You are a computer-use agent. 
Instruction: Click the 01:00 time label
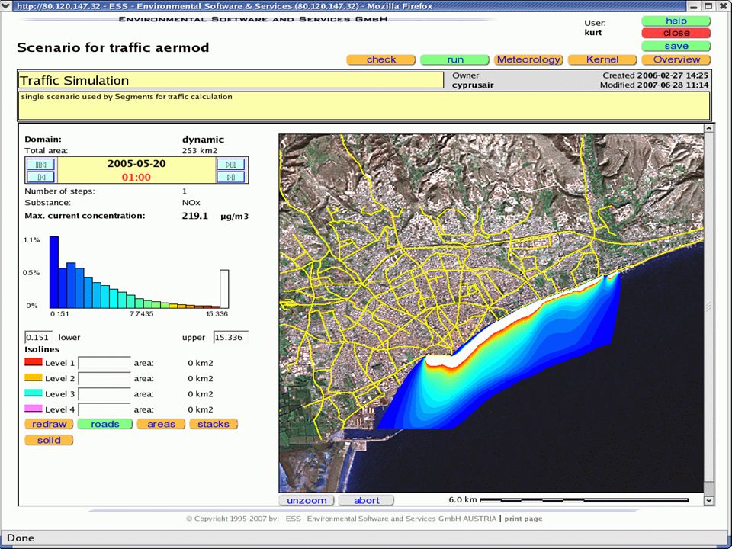(x=136, y=178)
